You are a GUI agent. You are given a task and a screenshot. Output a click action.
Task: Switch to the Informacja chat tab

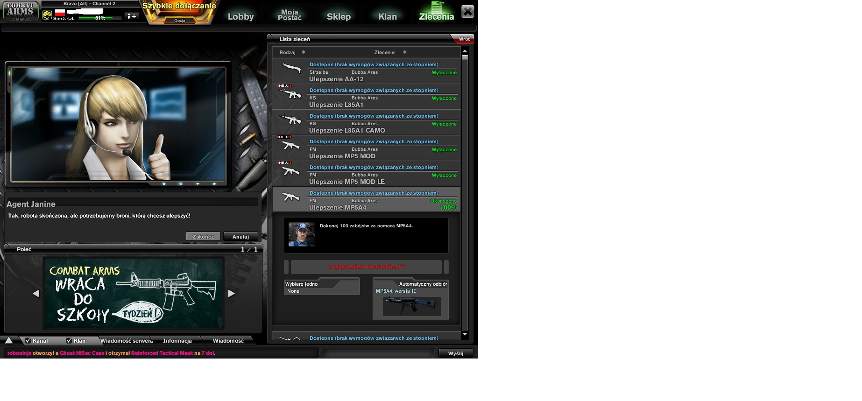tap(177, 341)
